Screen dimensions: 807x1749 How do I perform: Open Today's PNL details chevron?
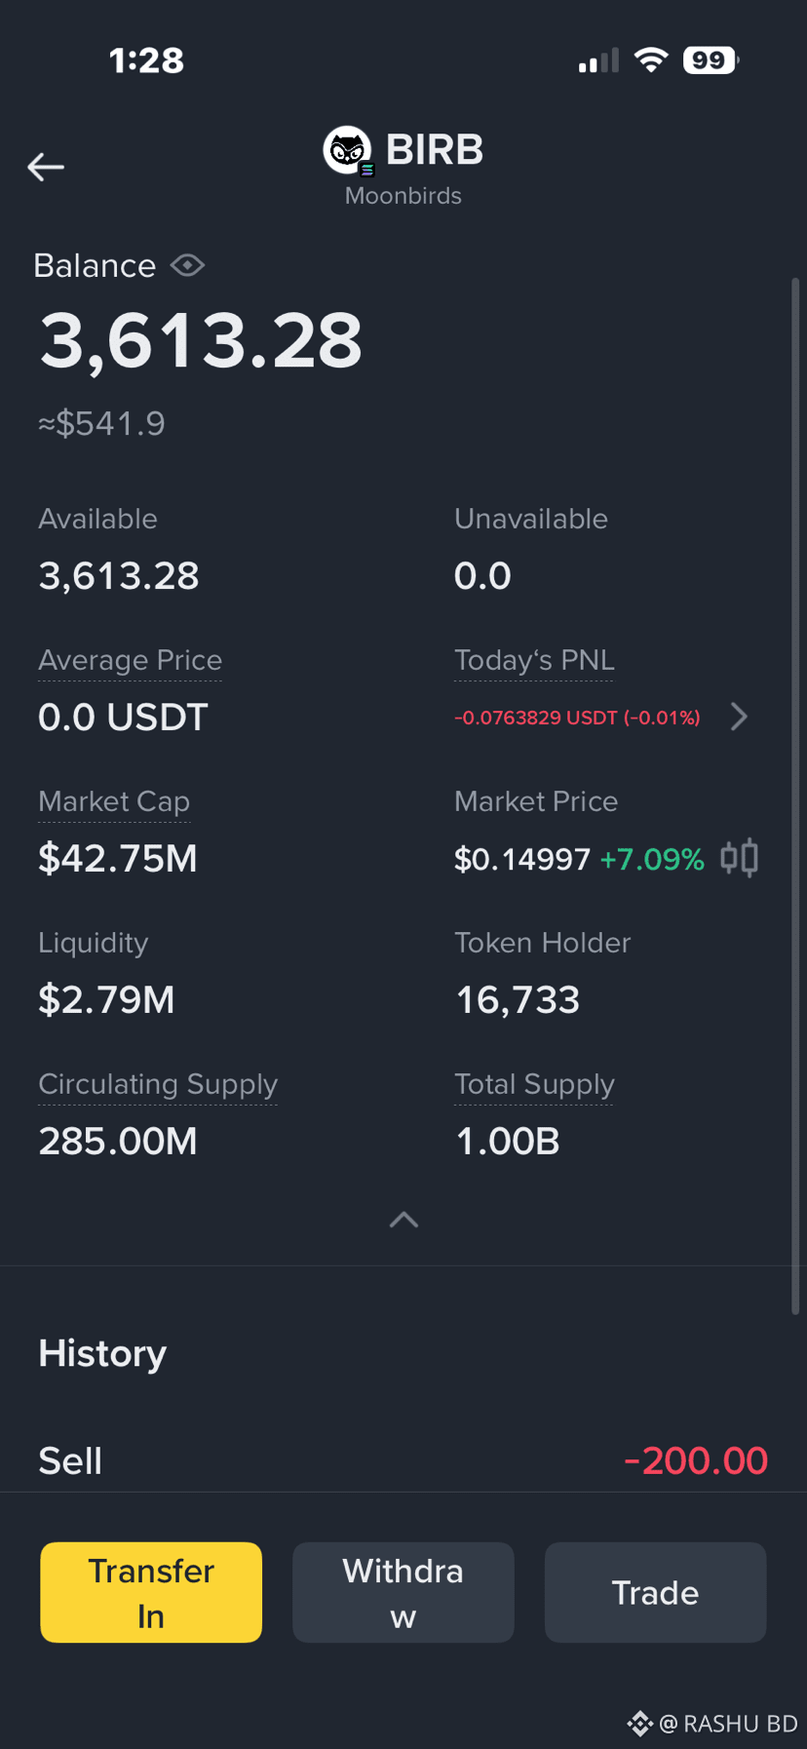[740, 718]
